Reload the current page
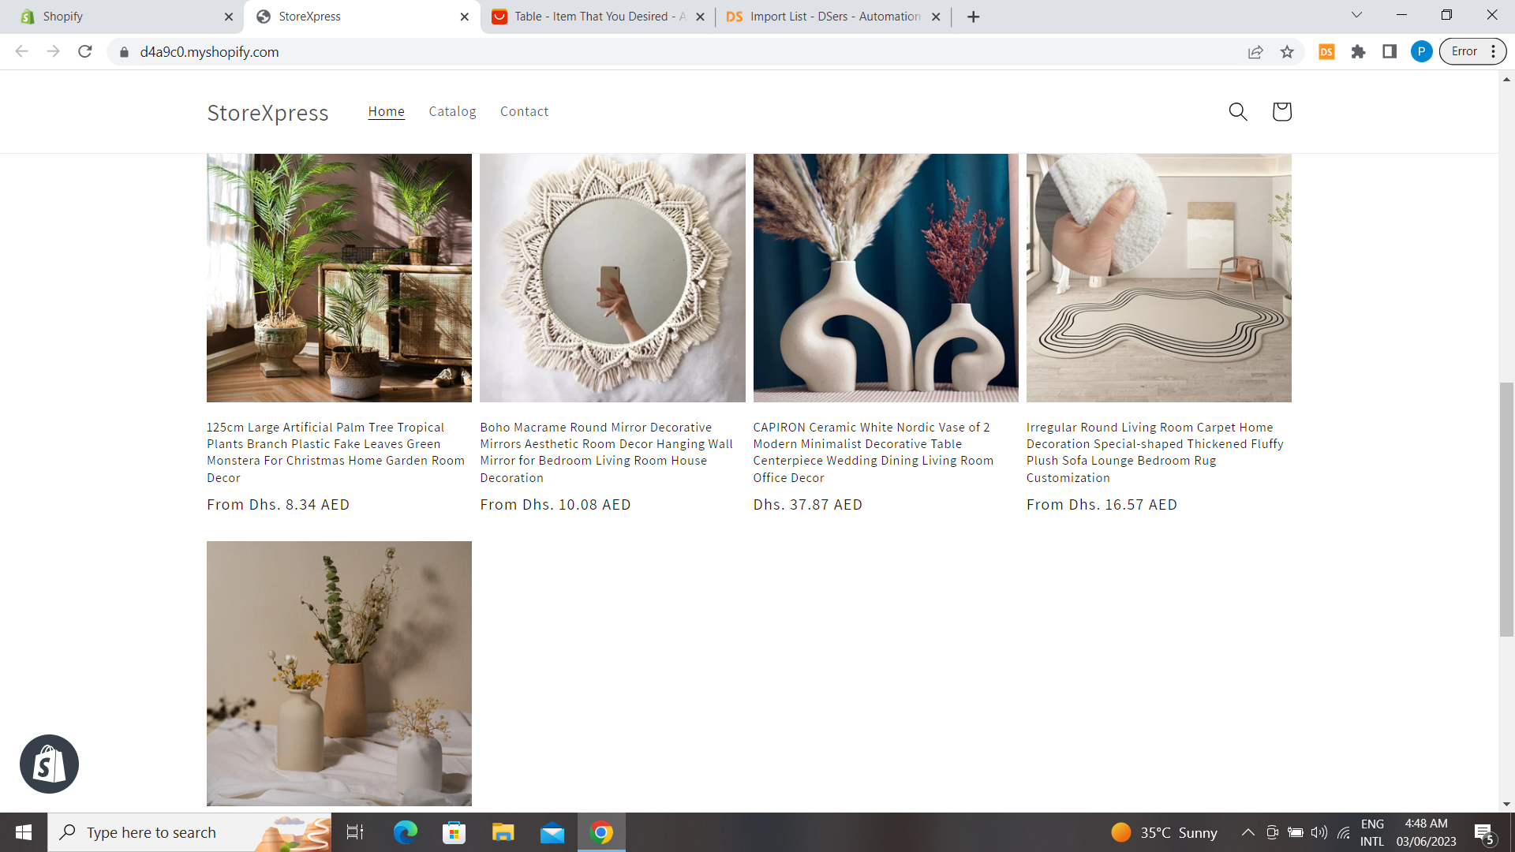Viewport: 1515px width, 852px height. coord(85,52)
